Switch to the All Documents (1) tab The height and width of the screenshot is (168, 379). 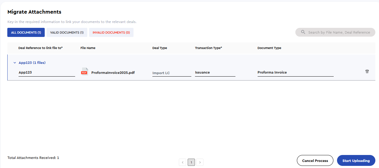(x=26, y=32)
